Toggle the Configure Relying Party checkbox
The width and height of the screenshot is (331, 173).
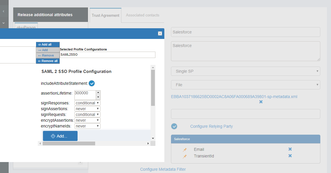pos(174,126)
